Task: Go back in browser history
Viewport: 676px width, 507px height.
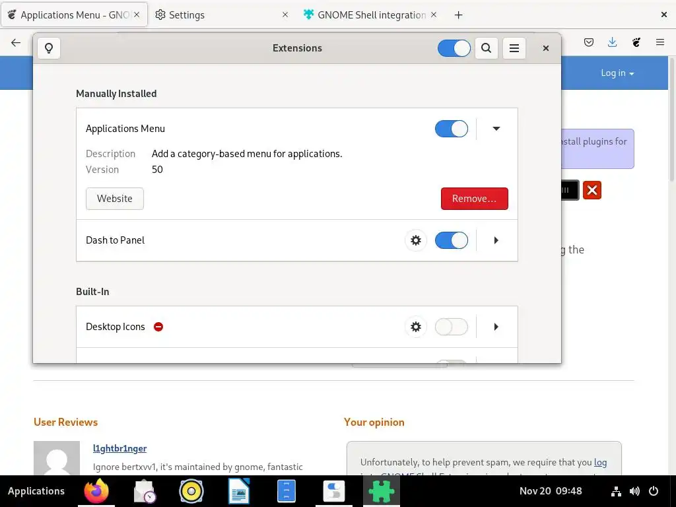Action: [x=16, y=42]
